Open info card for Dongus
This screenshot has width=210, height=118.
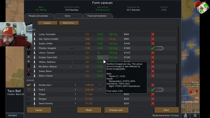[34, 99]
